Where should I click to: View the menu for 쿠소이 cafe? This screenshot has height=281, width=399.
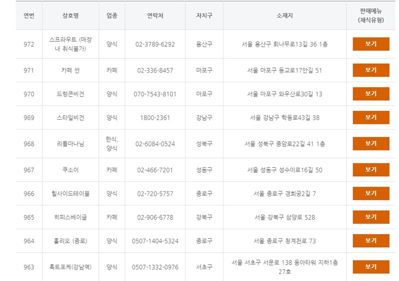point(371,170)
